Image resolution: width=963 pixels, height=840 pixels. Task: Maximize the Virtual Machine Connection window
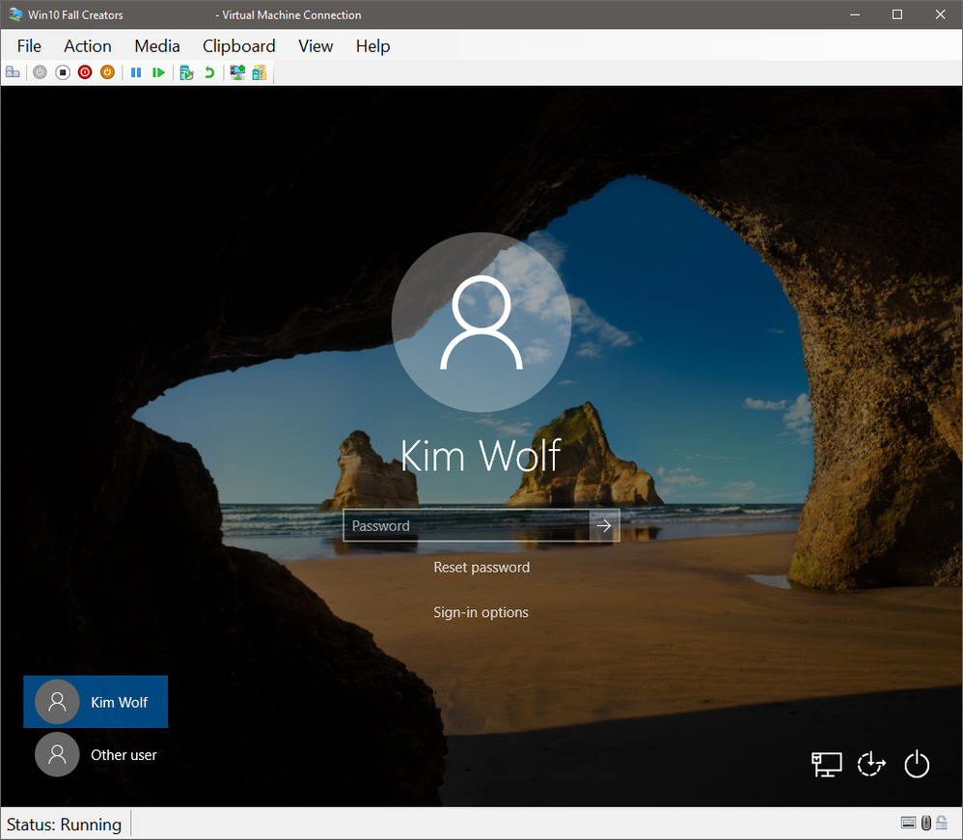coord(897,14)
